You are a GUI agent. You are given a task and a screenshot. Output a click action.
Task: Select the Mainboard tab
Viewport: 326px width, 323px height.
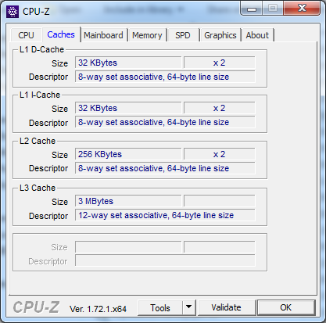click(103, 35)
